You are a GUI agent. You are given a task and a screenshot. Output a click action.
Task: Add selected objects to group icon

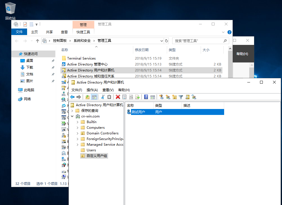point(194,97)
